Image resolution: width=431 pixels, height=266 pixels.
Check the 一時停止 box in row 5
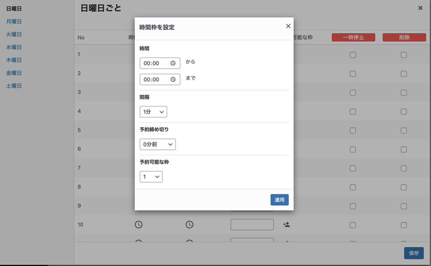click(x=353, y=130)
